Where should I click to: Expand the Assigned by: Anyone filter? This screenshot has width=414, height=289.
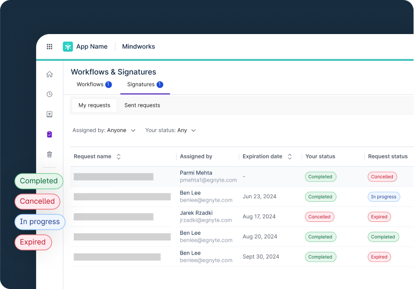(x=104, y=131)
